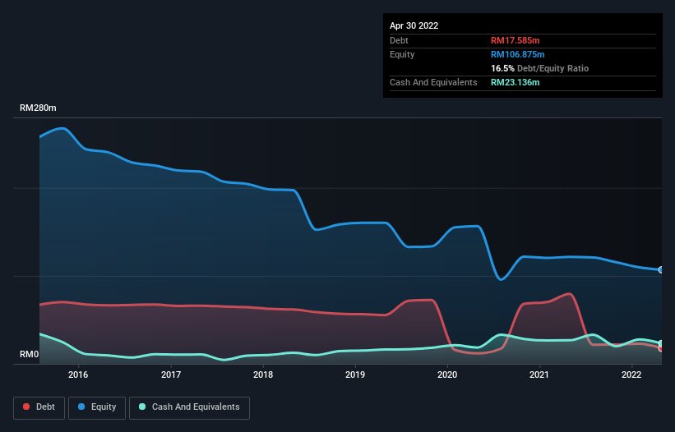
Task: Click the blue Equity endpoint marker
Action: 661,270
